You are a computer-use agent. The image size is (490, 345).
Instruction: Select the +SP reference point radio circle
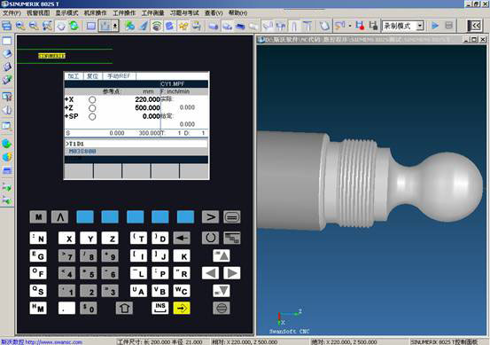tap(92, 117)
